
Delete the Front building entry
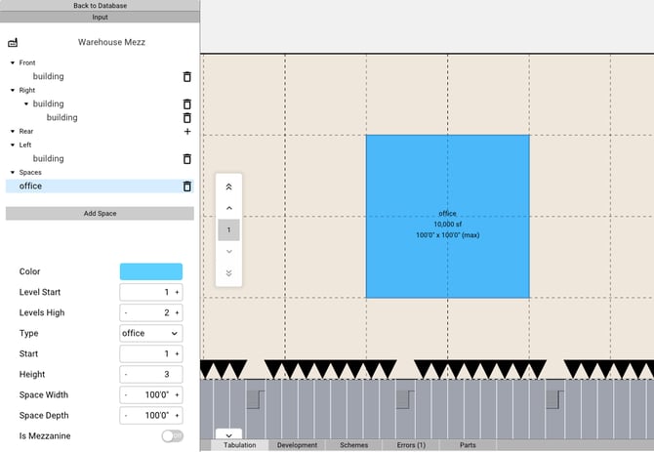point(186,76)
